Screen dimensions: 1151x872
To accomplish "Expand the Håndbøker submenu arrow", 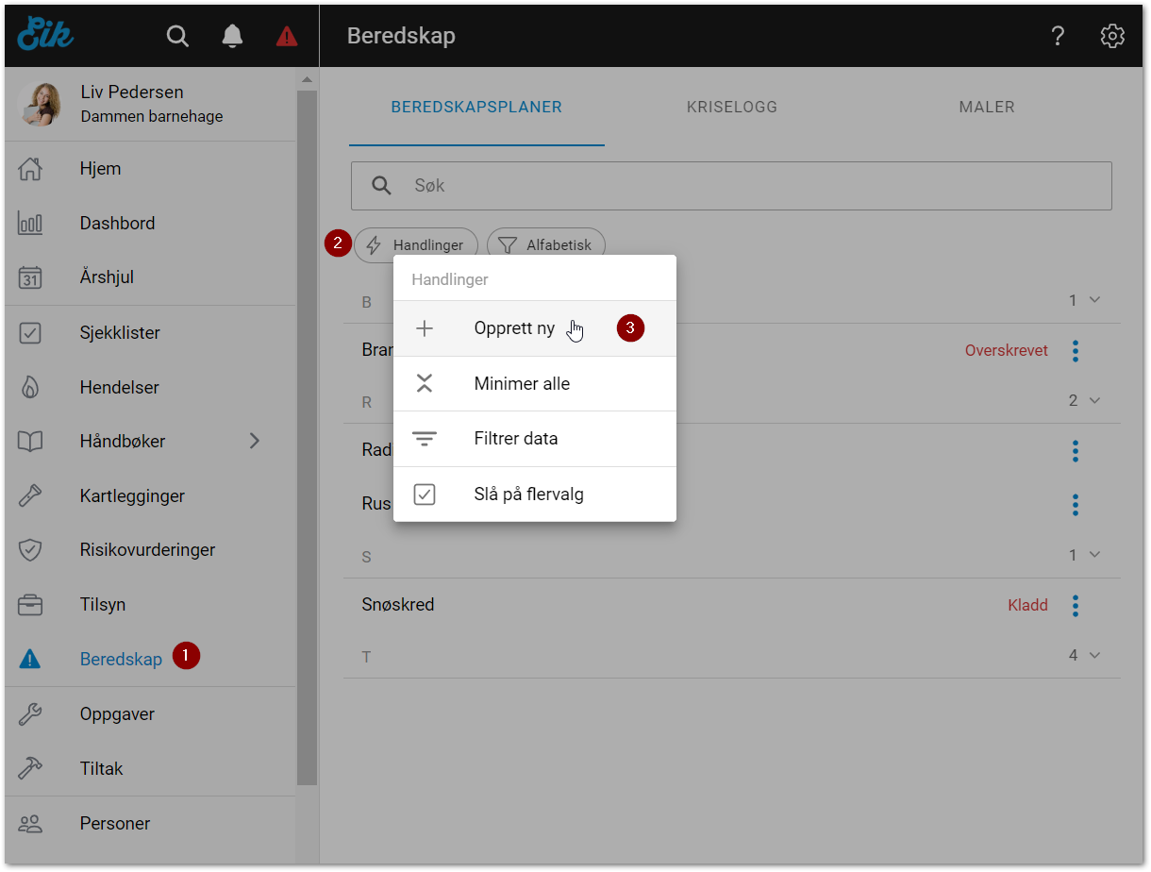I will click(254, 441).
